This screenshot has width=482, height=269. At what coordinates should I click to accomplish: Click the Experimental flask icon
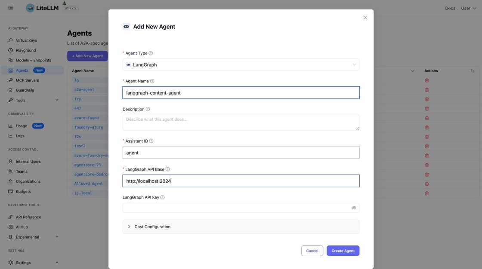10,237
